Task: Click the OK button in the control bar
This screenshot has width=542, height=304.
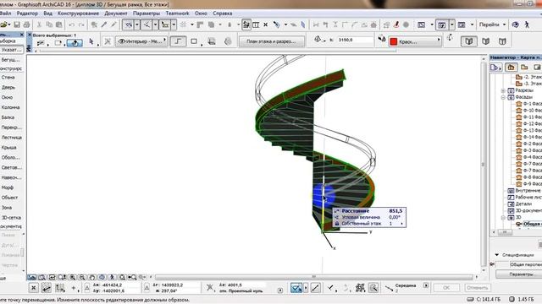Action: 446,287
